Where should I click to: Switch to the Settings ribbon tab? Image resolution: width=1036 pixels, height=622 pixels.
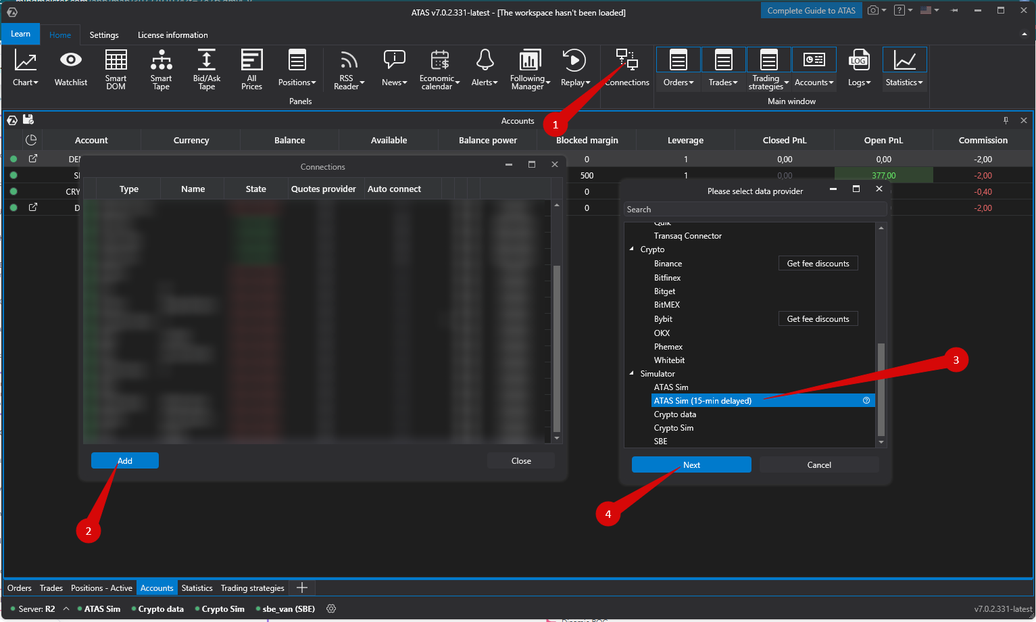coord(104,35)
